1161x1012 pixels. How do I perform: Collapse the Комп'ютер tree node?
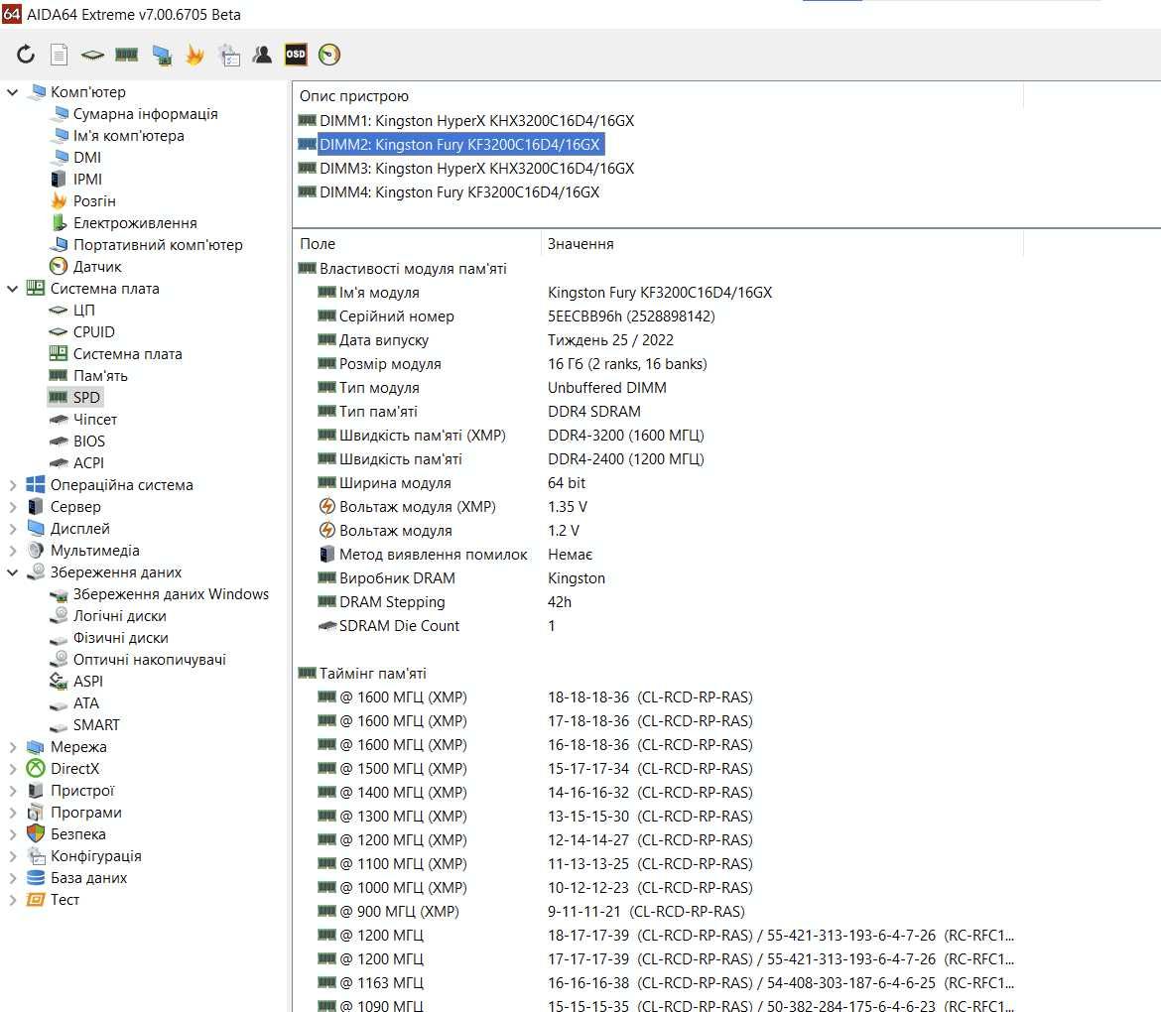[x=13, y=92]
